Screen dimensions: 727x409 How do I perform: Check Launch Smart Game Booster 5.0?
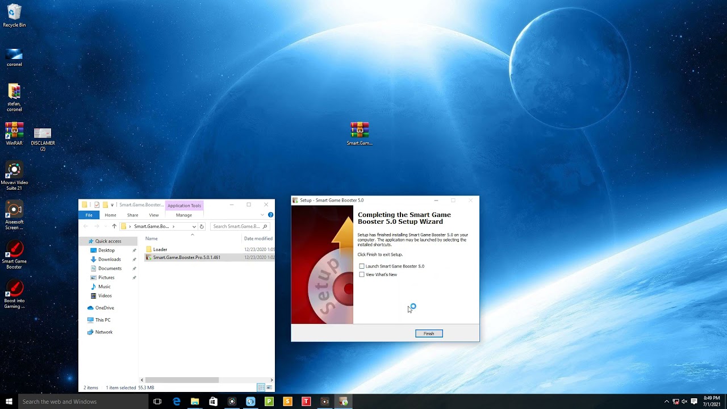(x=362, y=266)
